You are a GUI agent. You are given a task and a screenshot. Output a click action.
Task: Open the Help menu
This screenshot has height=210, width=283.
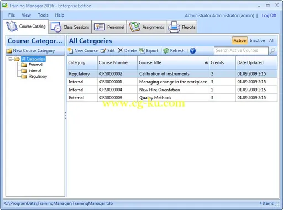(60, 15)
